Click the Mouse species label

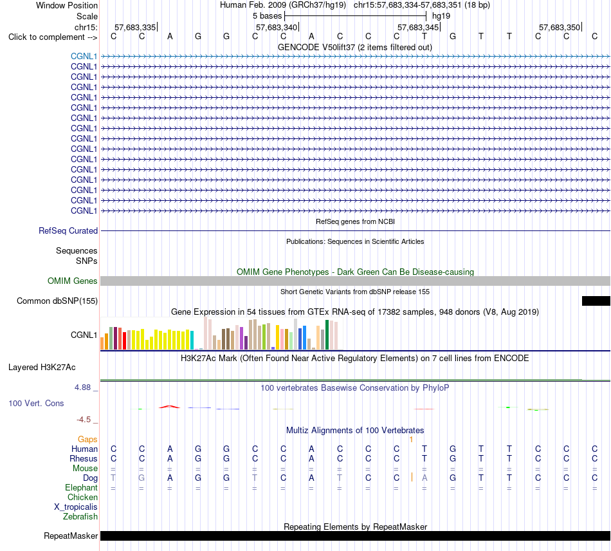[85, 469]
